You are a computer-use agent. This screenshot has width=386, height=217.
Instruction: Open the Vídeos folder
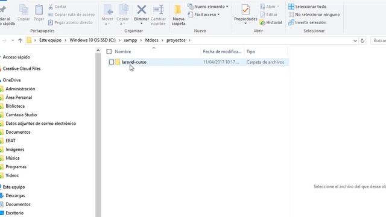click(12, 175)
